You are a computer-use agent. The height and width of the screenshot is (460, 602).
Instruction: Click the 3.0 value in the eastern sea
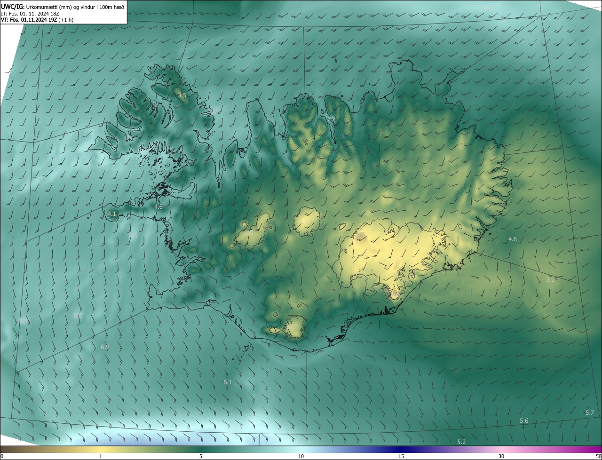550,279
